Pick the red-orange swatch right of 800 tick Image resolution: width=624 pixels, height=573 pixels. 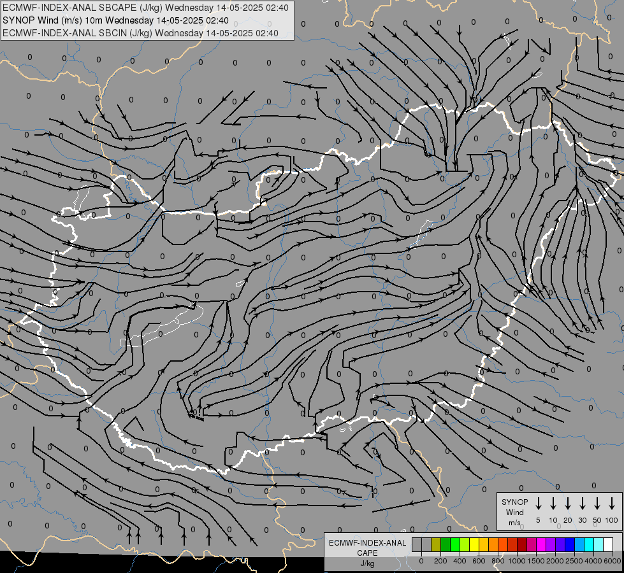pyautogui.click(x=503, y=544)
